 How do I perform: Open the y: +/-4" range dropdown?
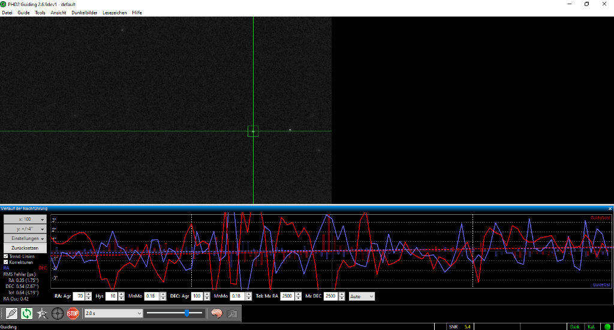(25, 229)
